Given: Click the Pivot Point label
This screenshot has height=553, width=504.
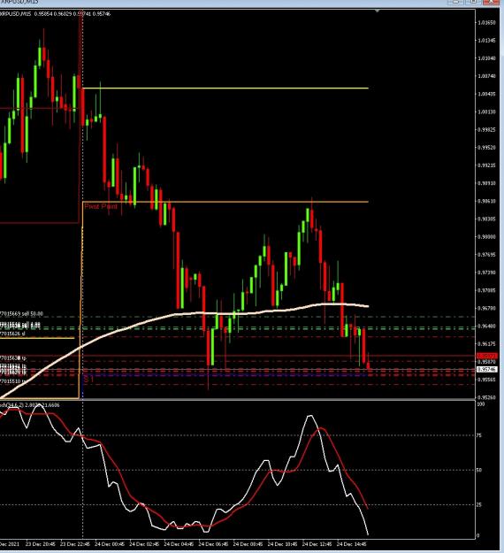Looking at the screenshot, I should point(101,206).
